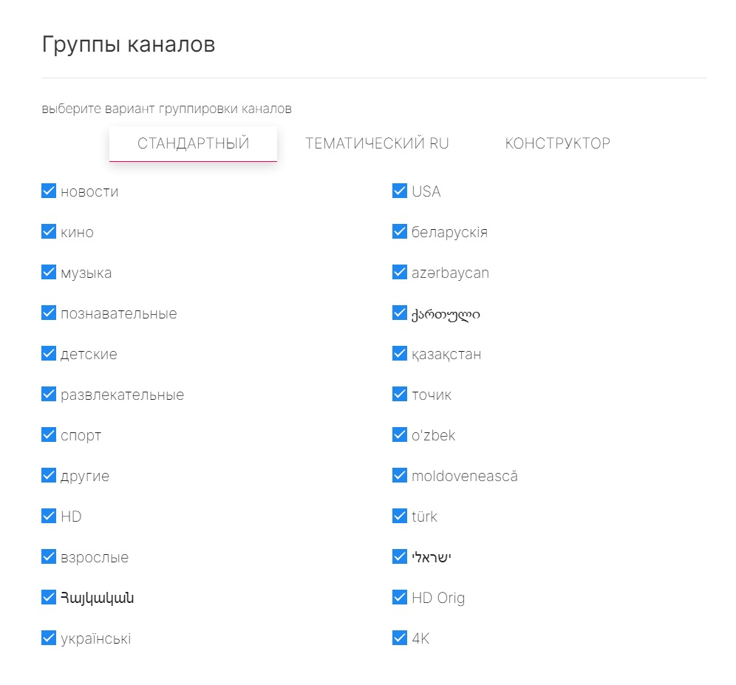The width and height of the screenshot is (736, 685).
Task: Uncheck the HD checkbox
Action: (49, 517)
